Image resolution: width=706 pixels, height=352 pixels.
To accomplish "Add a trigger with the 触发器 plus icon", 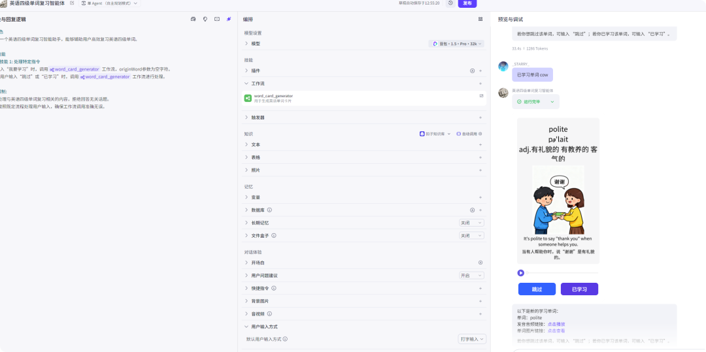I will [480, 118].
